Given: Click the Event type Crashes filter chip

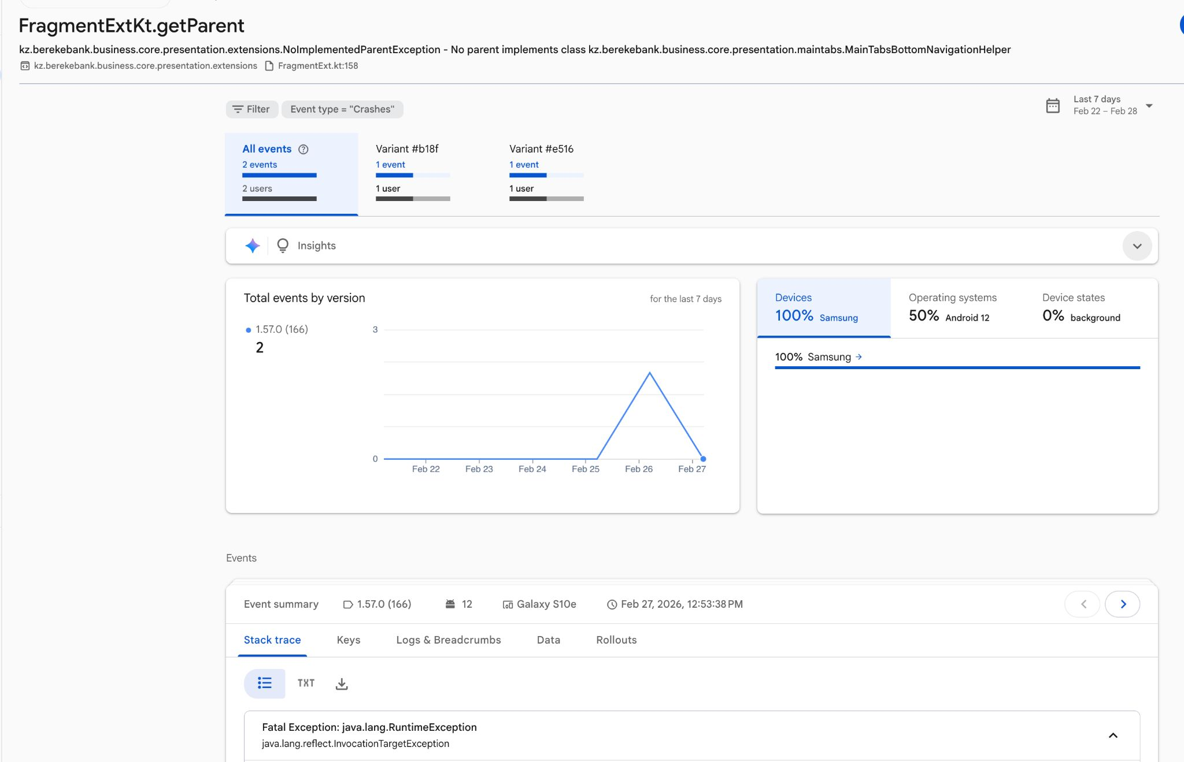Looking at the screenshot, I should [342, 109].
